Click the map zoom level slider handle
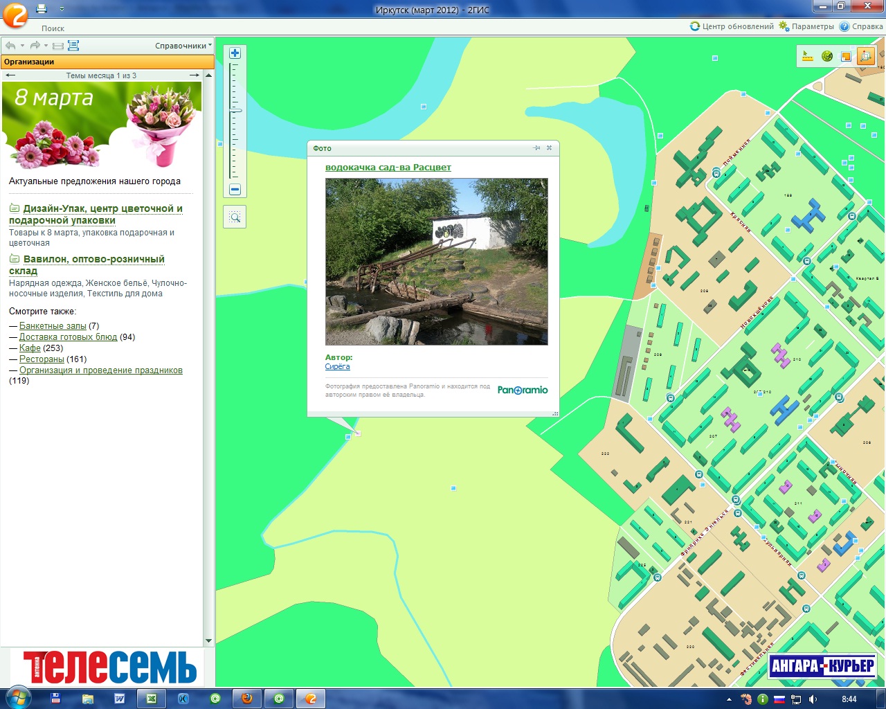Screen dimensions: 886x709 click(x=235, y=110)
